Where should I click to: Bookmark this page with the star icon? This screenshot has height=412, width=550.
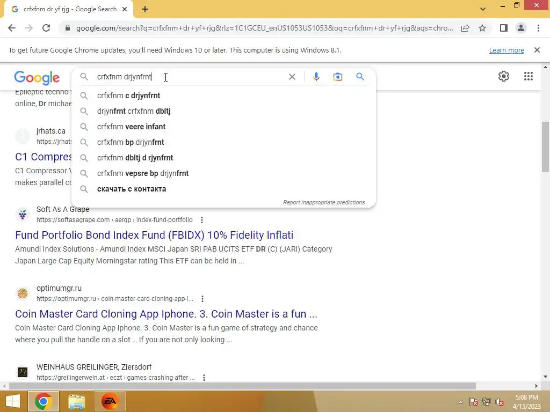[482, 28]
